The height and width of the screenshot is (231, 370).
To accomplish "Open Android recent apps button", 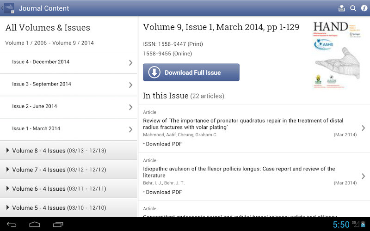I will pyautogui.click(x=58, y=225).
